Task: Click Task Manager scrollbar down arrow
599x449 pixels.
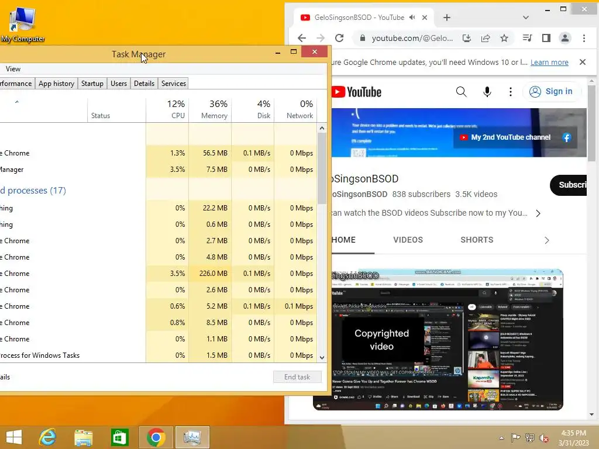Action: point(322,358)
